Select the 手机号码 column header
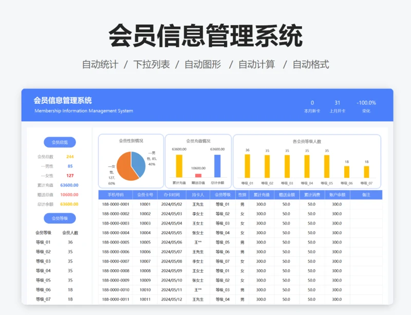The height and width of the screenshot is (315, 411). (x=116, y=195)
